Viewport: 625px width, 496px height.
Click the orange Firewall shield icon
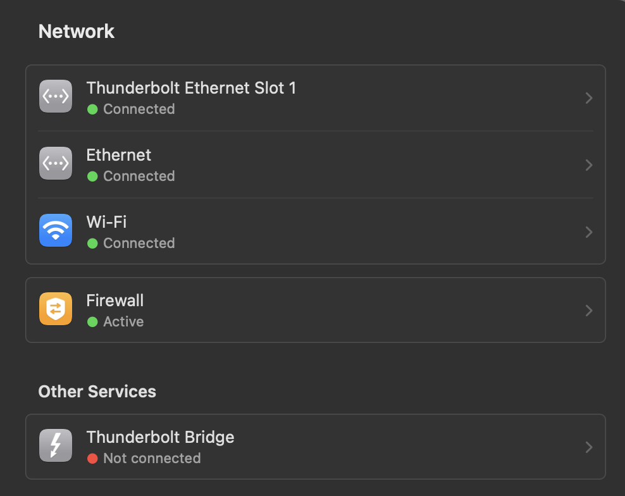(56, 309)
